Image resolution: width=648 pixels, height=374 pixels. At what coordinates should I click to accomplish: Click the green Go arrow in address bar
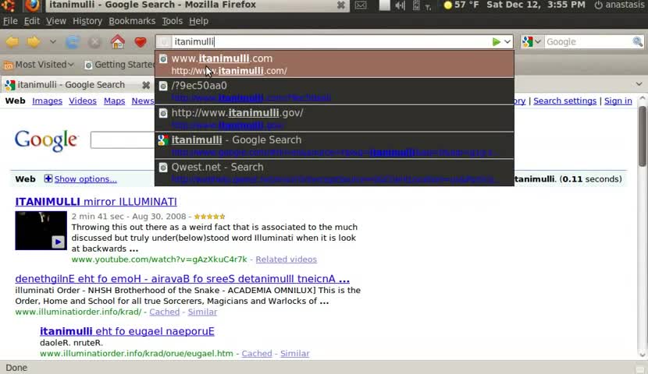click(x=497, y=41)
